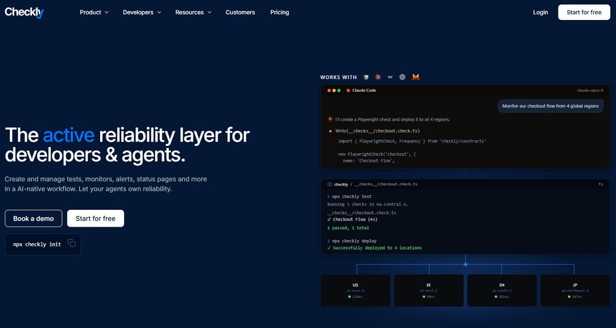Click the 'WORKS WITH' label
The image size is (616, 328).
(338, 77)
